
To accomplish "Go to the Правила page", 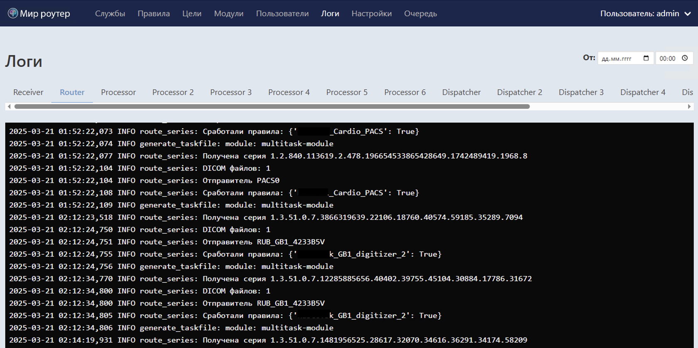I will (154, 13).
